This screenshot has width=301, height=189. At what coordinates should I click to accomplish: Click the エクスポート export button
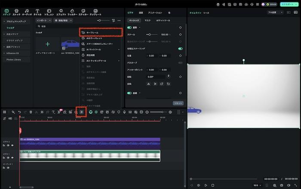[x=289, y=4]
